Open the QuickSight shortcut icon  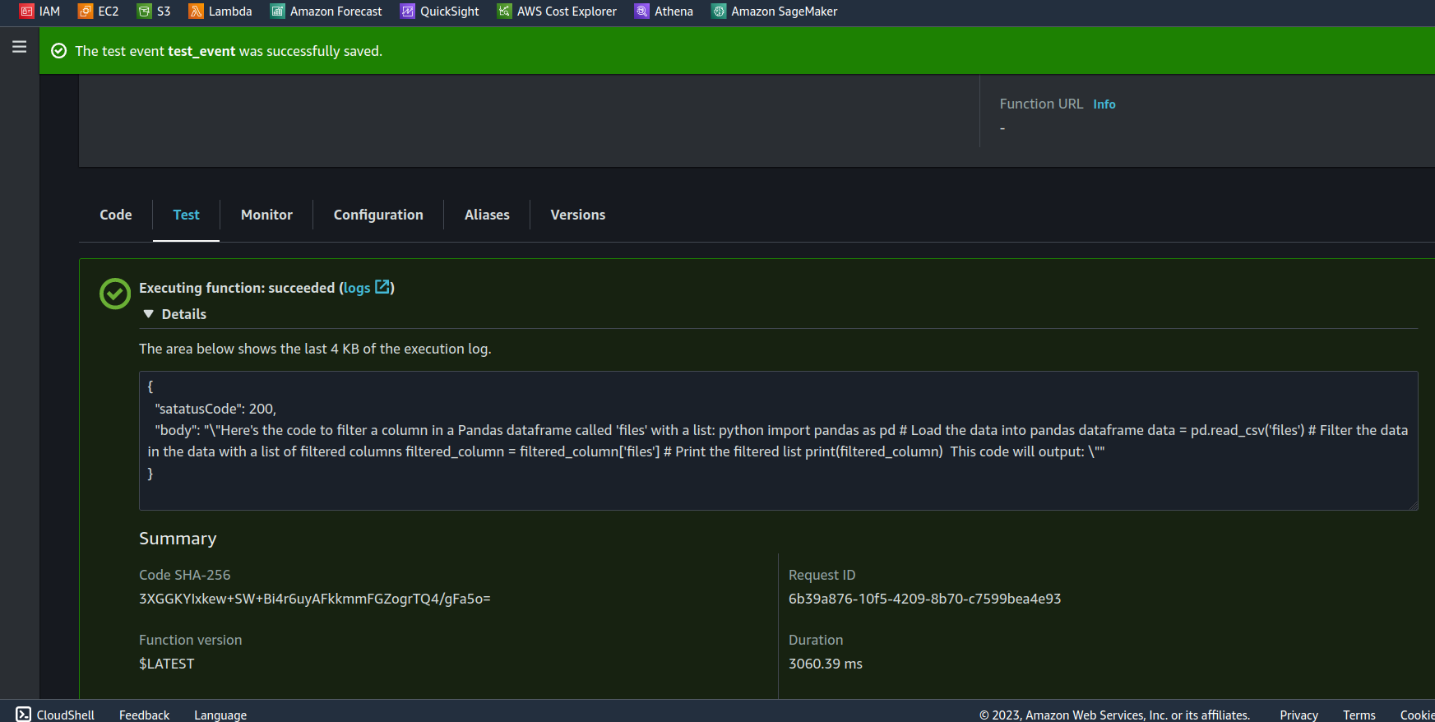click(x=408, y=12)
